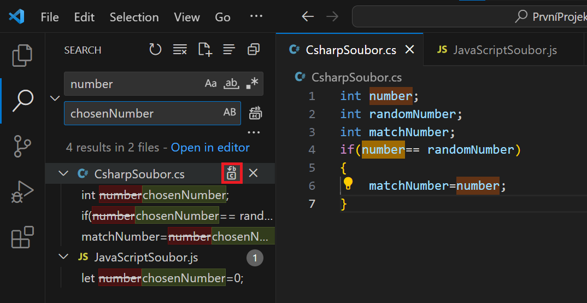587x303 pixels.
Task: Switch results to view as tree
Action: [x=229, y=49]
